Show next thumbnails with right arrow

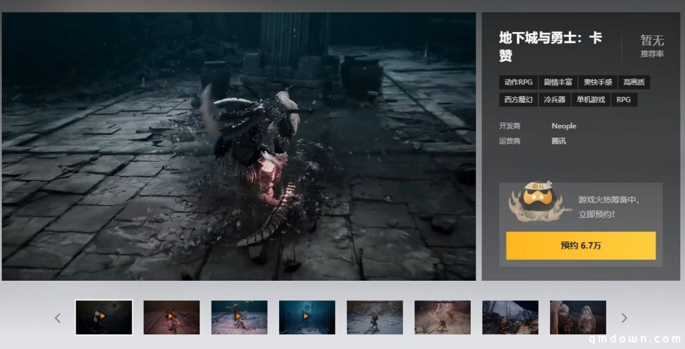pos(624,318)
